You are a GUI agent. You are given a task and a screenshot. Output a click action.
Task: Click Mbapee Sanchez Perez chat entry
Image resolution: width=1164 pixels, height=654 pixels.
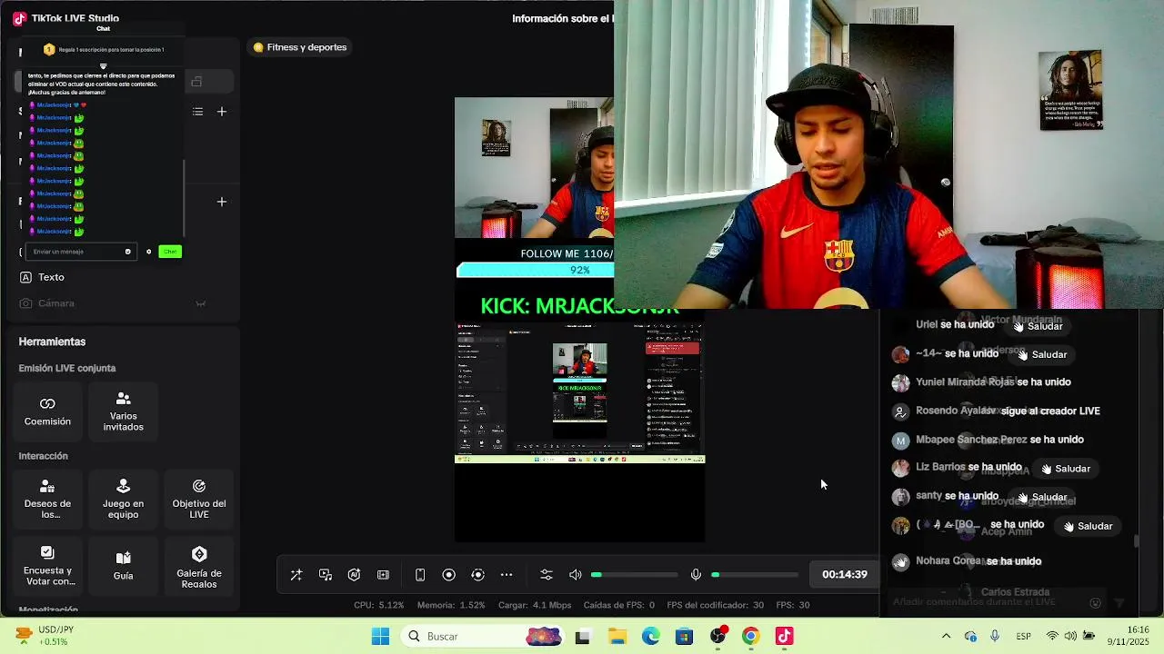(988, 440)
